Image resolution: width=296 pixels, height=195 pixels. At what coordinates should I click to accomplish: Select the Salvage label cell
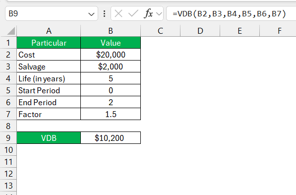[x=49, y=66]
